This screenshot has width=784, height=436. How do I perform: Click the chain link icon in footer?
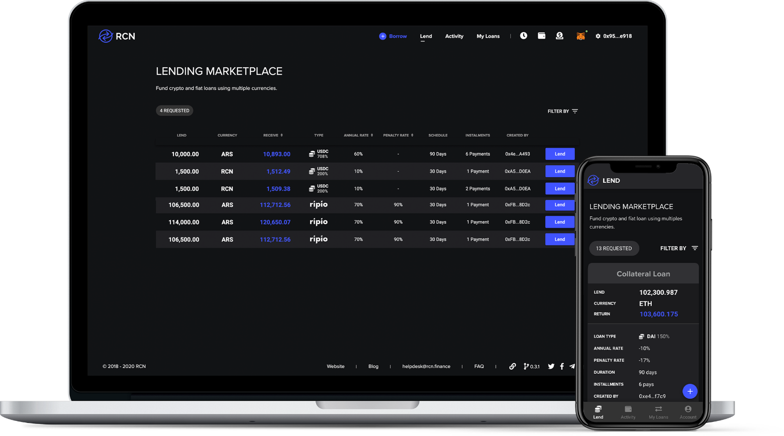pos(512,366)
